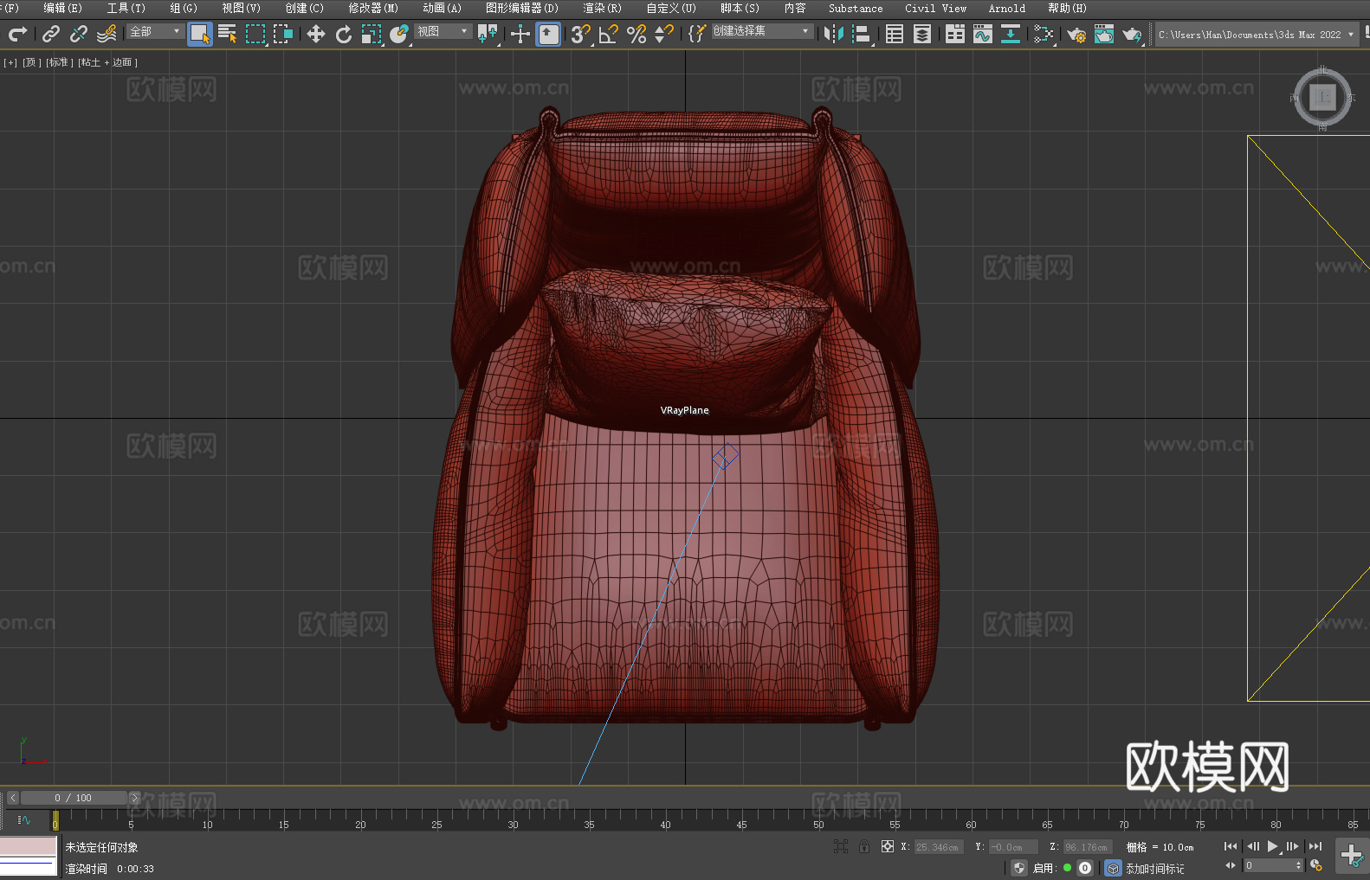The width and height of the screenshot is (1370, 880).
Task: Open the 组(G) menu
Action: (184, 8)
